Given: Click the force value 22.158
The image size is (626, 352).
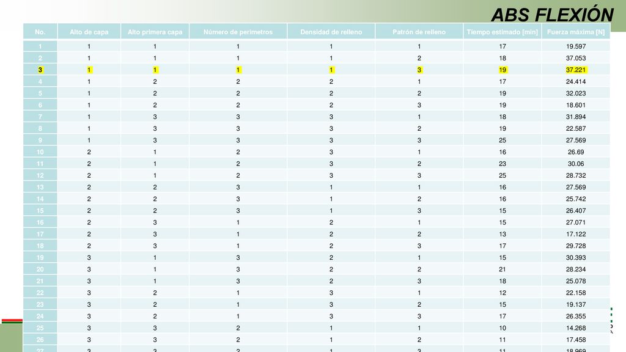Looking at the screenshot, I should click(x=576, y=293).
